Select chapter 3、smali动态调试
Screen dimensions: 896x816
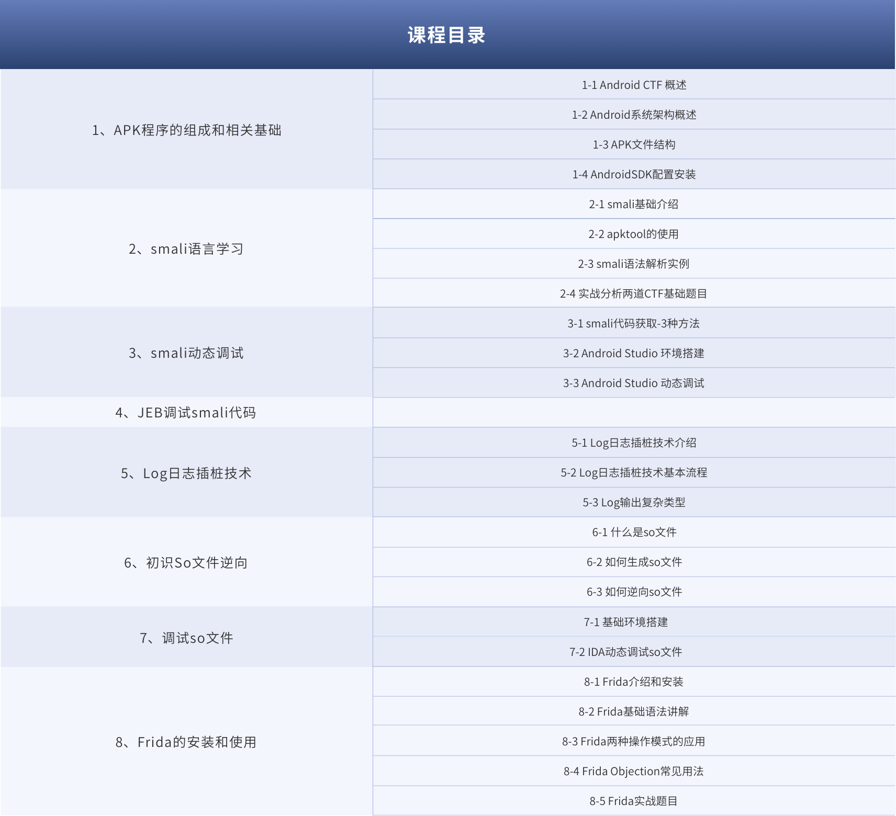(x=186, y=353)
